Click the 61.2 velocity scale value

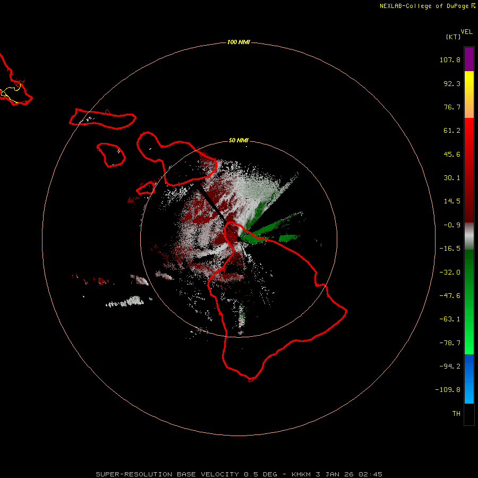(452, 131)
